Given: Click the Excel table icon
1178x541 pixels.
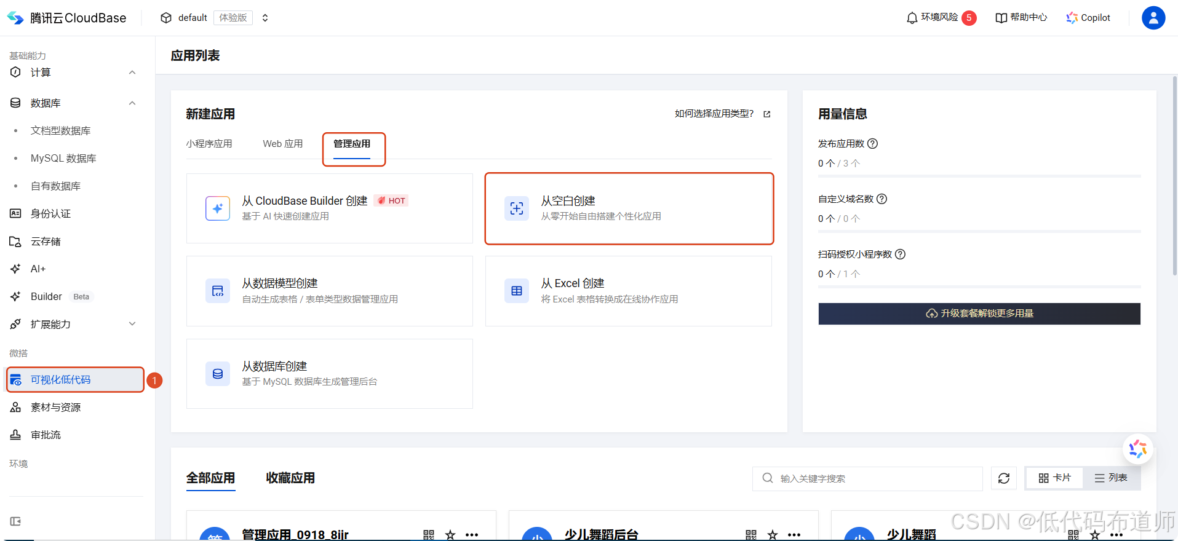Looking at the screenshot, I should point(517,291).
